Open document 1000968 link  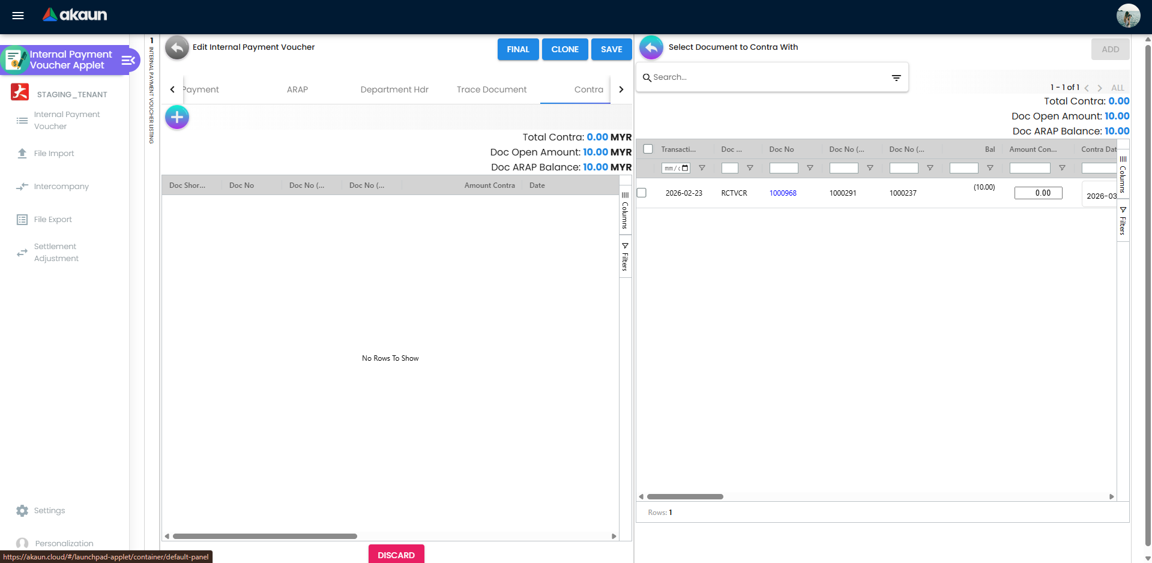783,193
